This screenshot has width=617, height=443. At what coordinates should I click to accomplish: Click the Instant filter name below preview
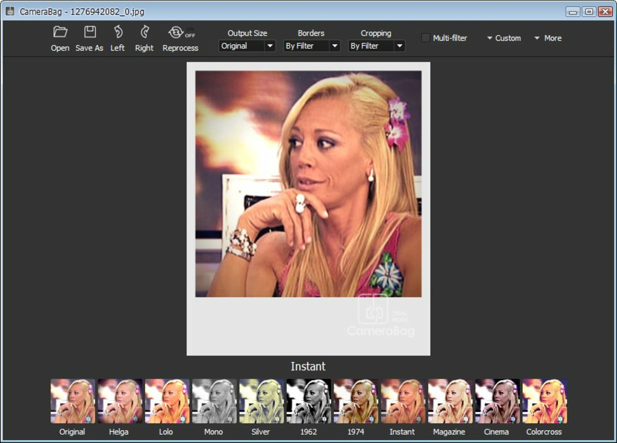(308, 366)
